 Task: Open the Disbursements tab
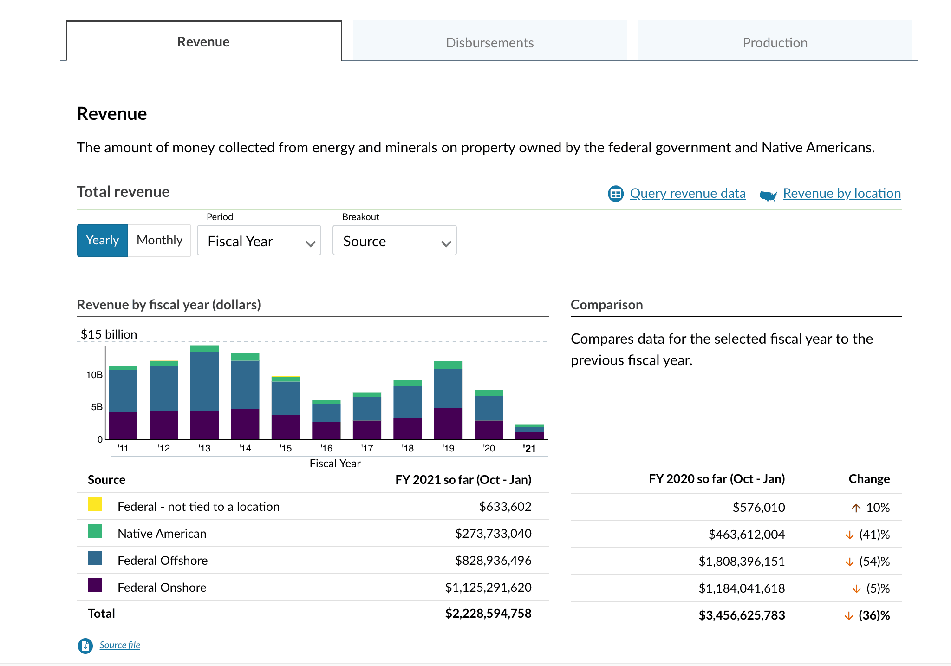[489, 42]
